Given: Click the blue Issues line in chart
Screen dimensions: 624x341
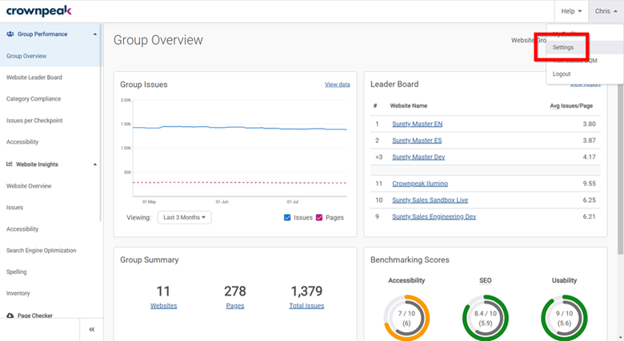Looking at the screenshot, I should [x=239, y=128].
